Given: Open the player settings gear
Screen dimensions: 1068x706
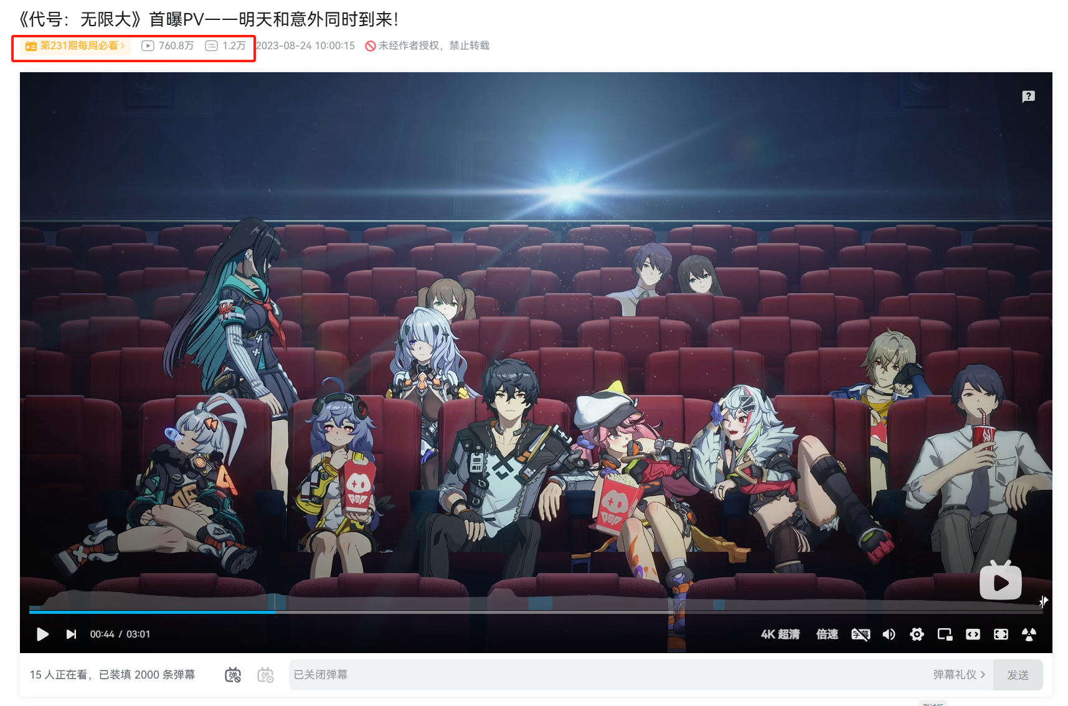Looking at the screenshot, I should point(917,634).
